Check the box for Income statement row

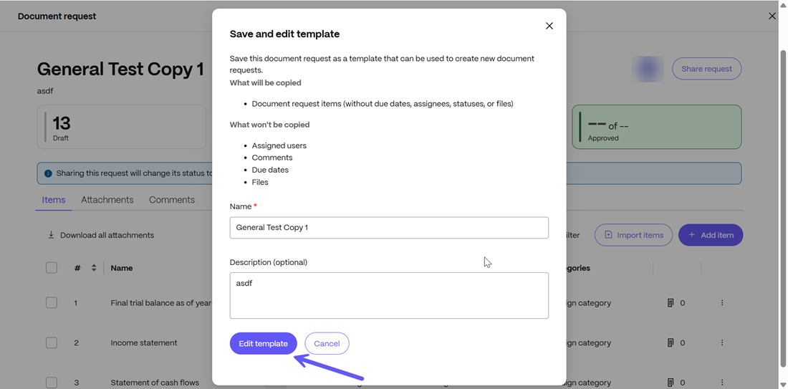click(52, 342)
